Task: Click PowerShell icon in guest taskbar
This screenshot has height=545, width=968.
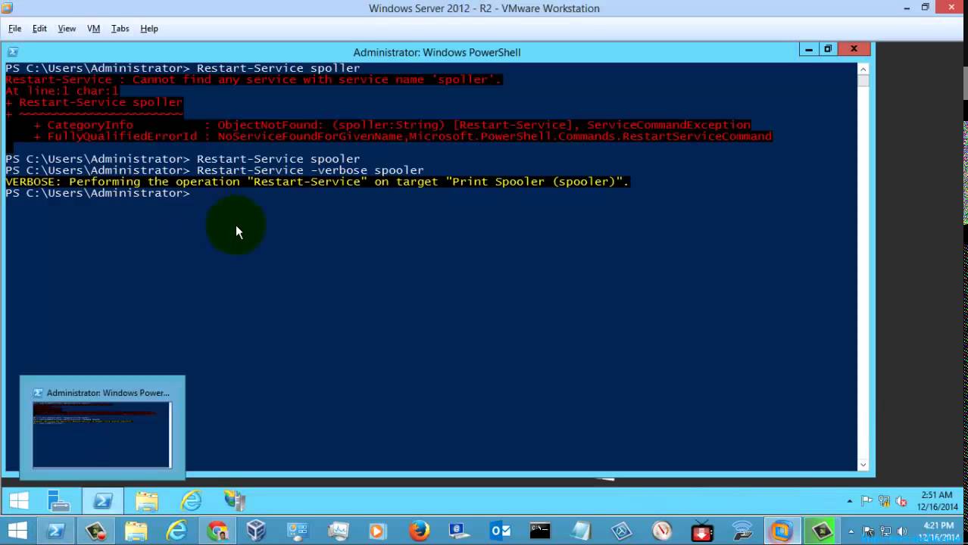Action: (103, 500)
